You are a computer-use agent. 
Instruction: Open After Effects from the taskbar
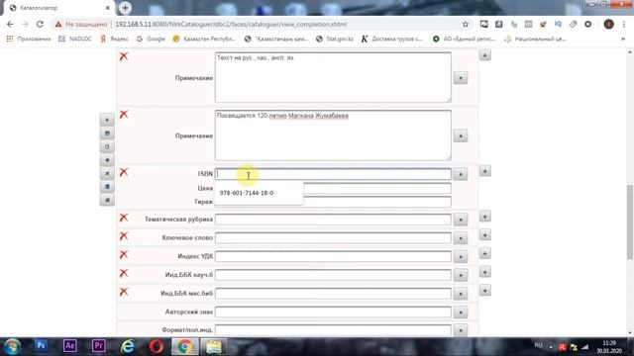pos(69,346)
